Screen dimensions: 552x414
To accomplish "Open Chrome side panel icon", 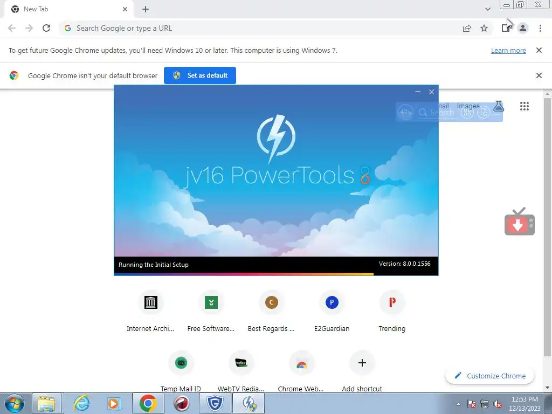I will coord(506,28).
